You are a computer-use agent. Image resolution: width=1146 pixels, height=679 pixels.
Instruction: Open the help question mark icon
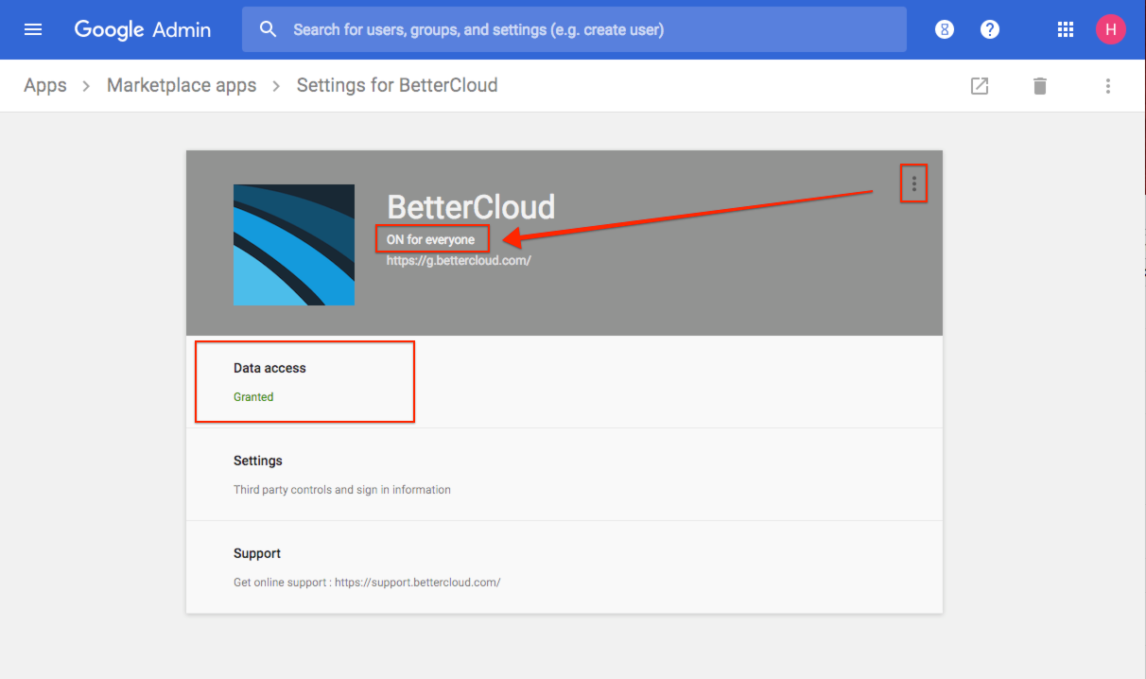point(989,28)
